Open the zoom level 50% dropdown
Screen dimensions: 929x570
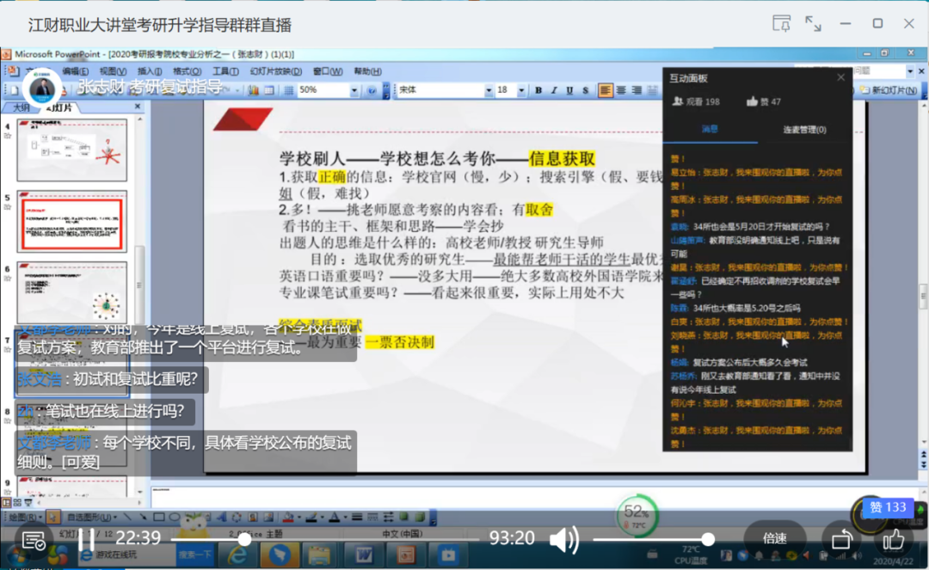click(354, 90)
